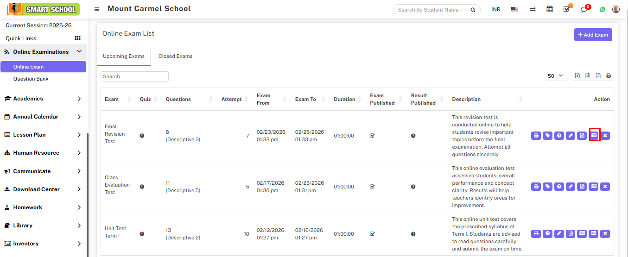Image resolution: width=628 pixels, height=257 pixels.
Task: Open the tag icon for Final Revision Test
Action: pyautogui.click(x=547, y=136)
